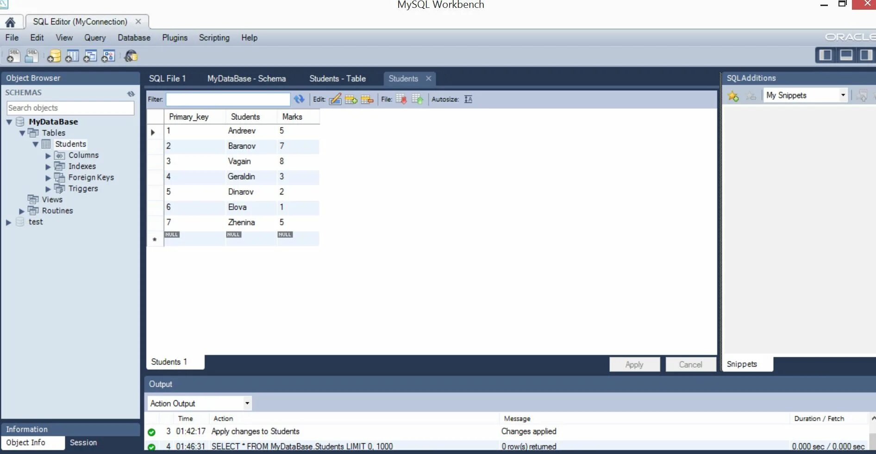Import records from external file
Image resolution: width=876 pixels, height=454 pixels.
click(x=418, y=99)
